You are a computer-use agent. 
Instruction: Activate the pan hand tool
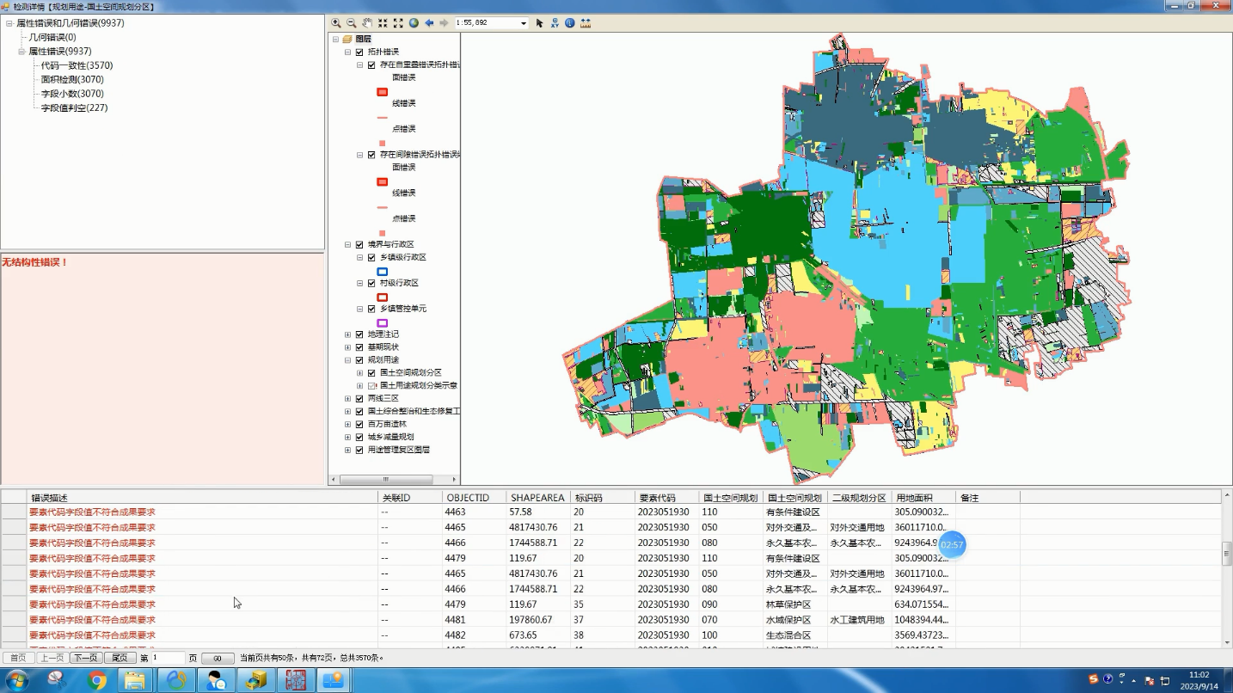tap(367, 23)
